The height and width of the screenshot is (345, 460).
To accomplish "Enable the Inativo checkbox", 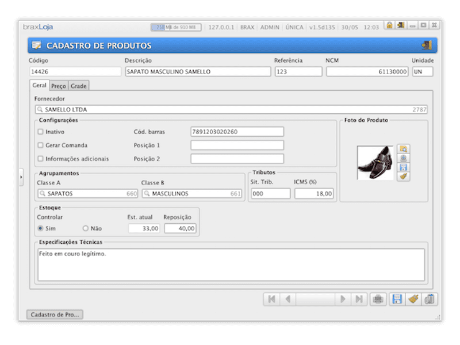I will tap(40, 132).
